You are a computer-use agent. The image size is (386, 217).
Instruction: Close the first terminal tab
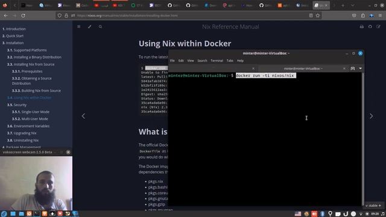[253, 68]
